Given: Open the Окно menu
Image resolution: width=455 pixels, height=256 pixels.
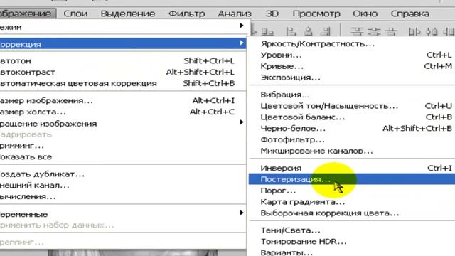Looking at the screenshot, I should point(365,14).
